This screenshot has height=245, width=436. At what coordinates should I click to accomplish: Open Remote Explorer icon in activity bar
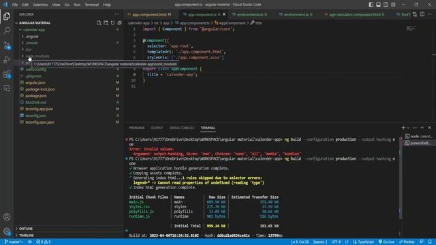[x=7, y=88]
